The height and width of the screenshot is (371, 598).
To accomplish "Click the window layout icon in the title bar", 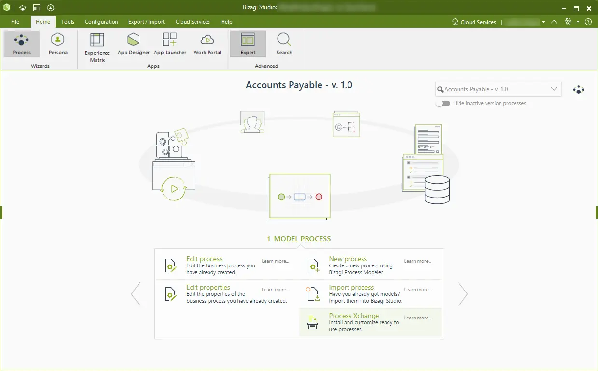I will coord(37,8).
